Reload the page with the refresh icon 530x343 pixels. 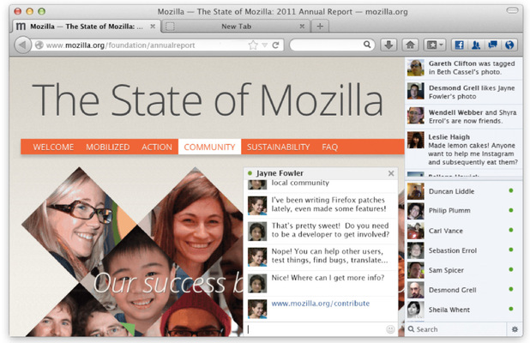click(276, 45)
